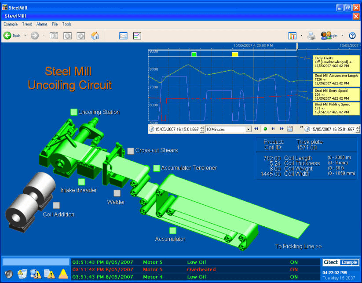
Task: Click the trend start date-time field
Action: pyautogui.click(x=177, y=129)
